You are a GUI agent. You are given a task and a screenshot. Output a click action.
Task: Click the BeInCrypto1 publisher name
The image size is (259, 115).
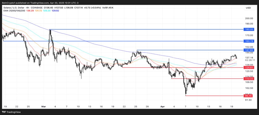(9, 2)
